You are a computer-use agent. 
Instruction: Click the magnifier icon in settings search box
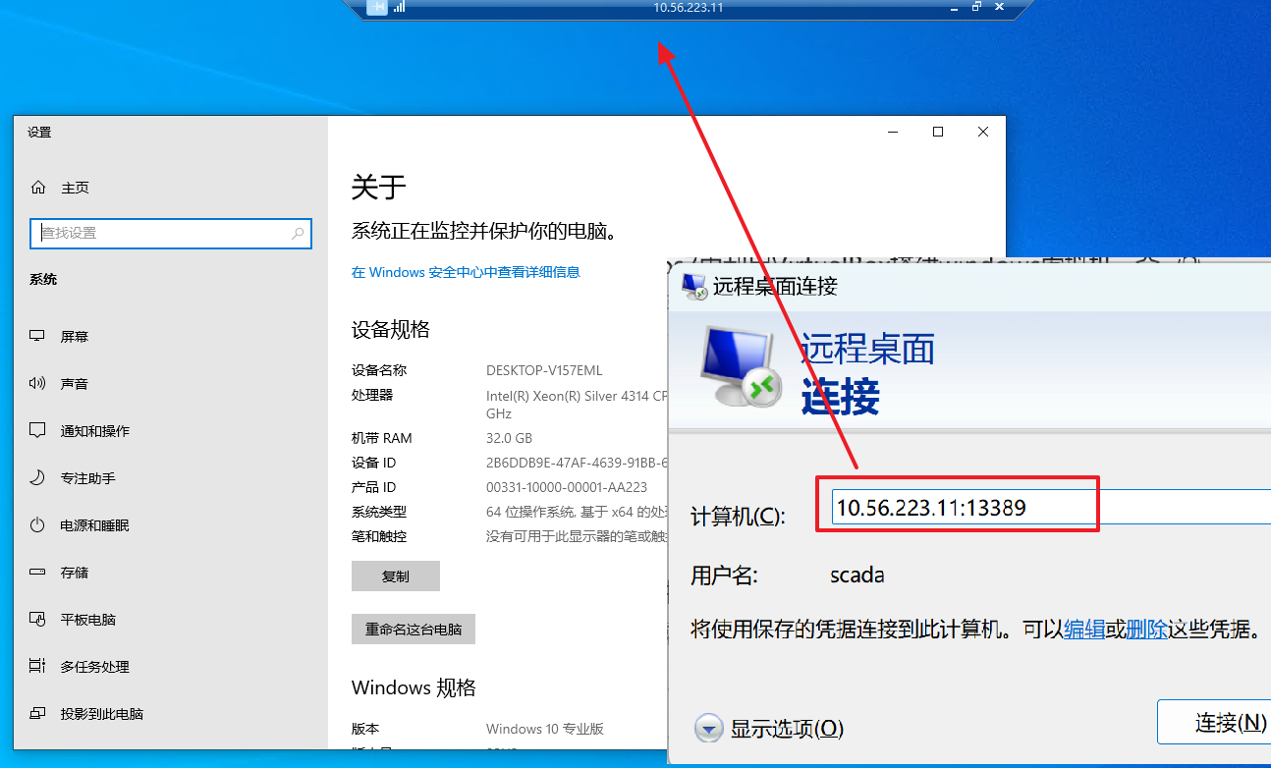point(299,234)
